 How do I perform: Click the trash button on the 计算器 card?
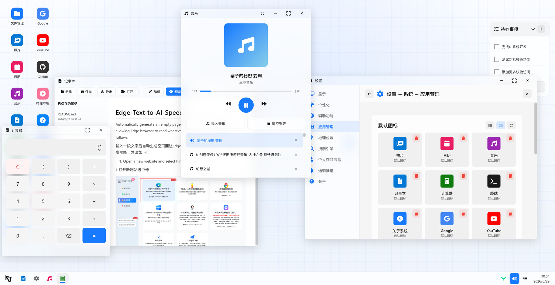pos(463,176)
